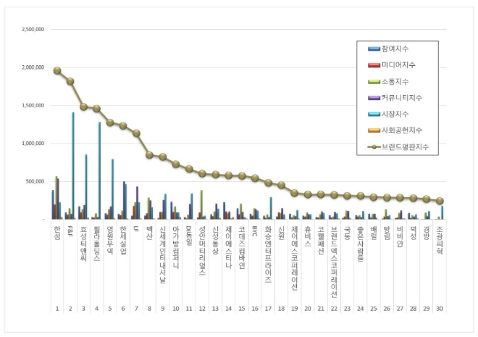
Task: Click rank number 1 below 한섬
Action: tap(57, 308)
